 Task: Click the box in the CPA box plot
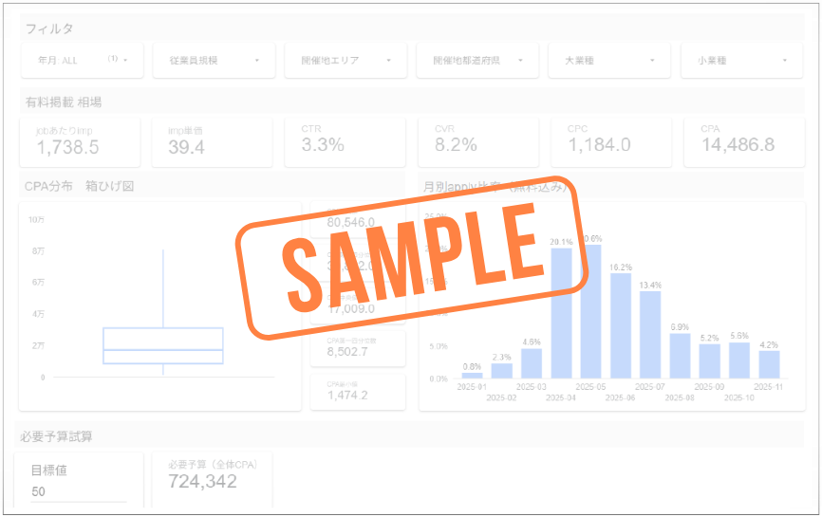[x=162, y=345]
